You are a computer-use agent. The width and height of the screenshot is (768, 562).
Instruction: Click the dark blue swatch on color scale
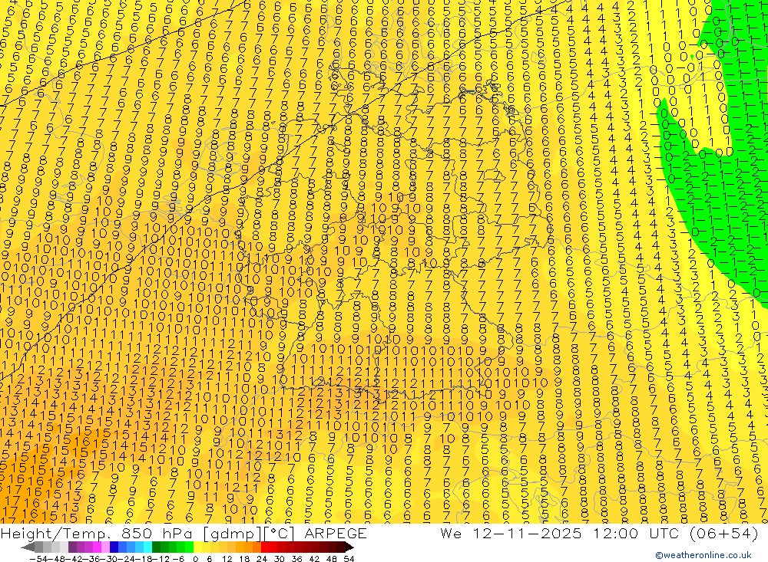pos(114,547)
